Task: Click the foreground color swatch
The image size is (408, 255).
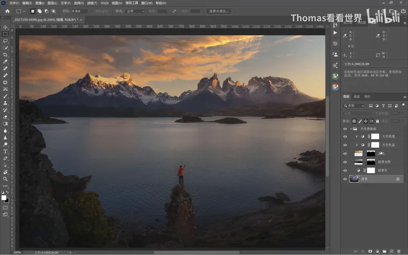Action: 4,198
